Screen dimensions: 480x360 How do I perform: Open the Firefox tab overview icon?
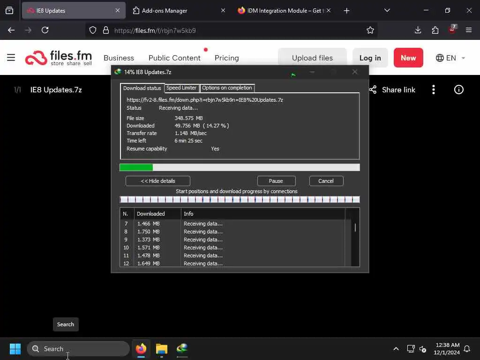9,10
